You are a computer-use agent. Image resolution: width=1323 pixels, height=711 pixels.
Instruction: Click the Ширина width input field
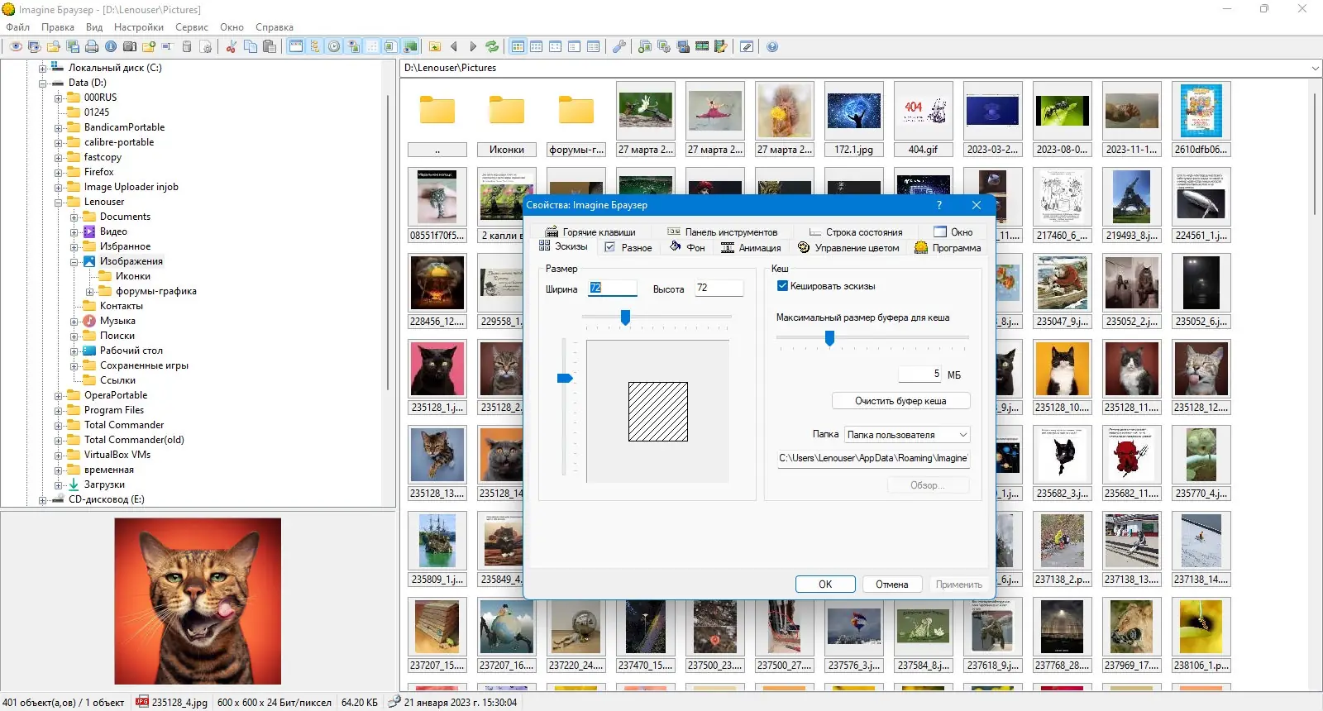(x=612, y=288)
